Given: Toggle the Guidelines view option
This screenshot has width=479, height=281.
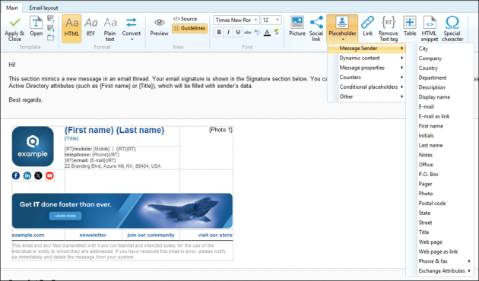Looking at the screenshot, I should pyautogui.click(x=189, y=28).
